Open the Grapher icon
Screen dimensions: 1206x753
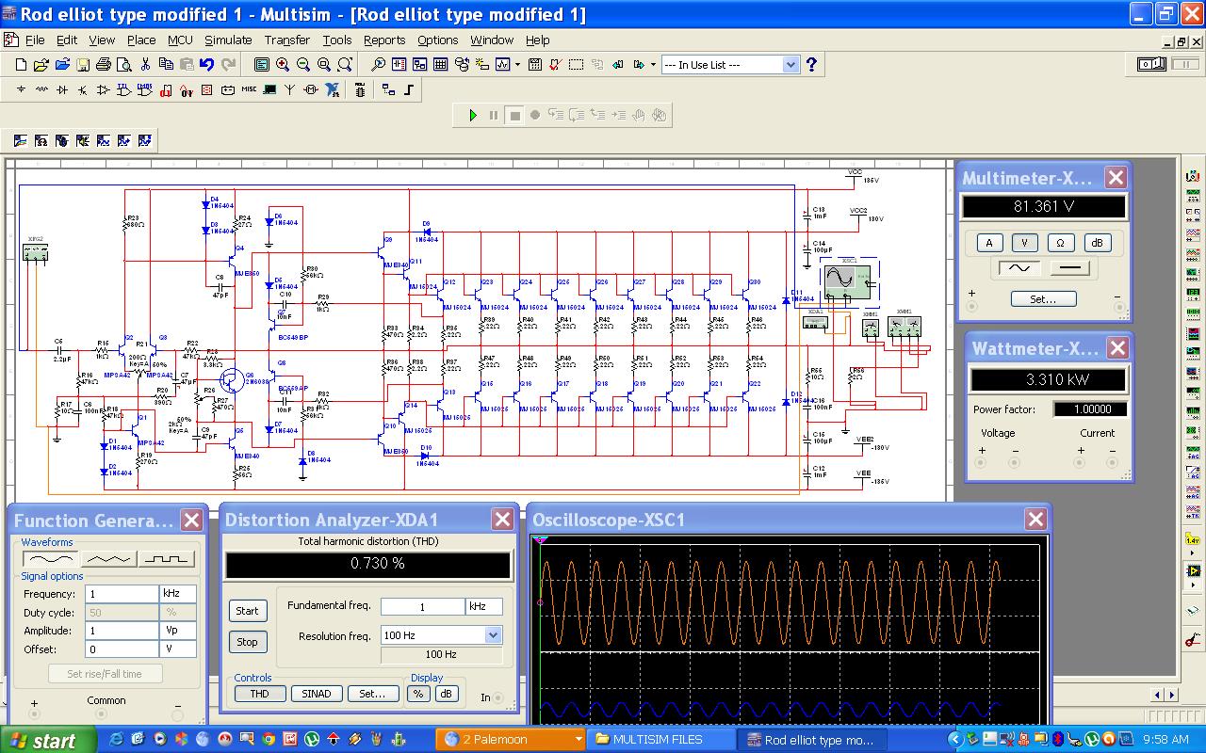click(502, 65)
